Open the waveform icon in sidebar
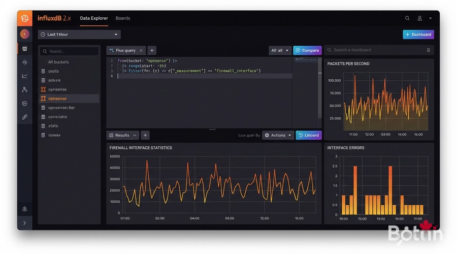Screen dimensions: 457x254 [x=25, y=62]
